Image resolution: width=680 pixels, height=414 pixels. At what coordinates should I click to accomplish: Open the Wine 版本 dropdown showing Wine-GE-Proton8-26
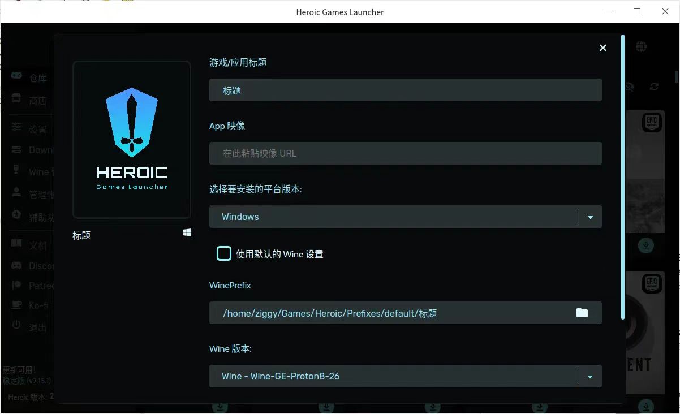[405, 376]
